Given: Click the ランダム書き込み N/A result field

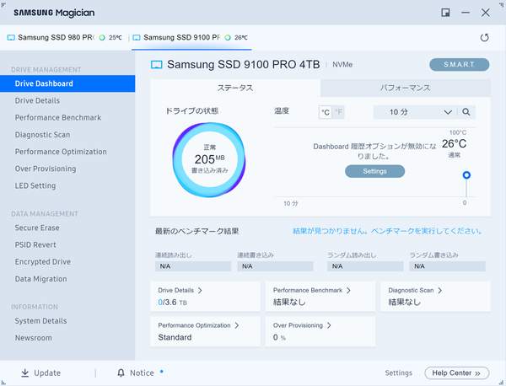Looking at the screenshot, I should click(447, 266).
